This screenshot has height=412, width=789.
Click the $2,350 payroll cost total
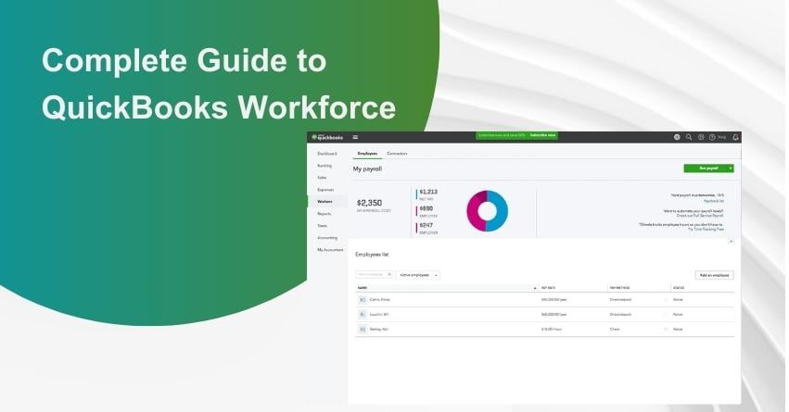coord(369,203)
